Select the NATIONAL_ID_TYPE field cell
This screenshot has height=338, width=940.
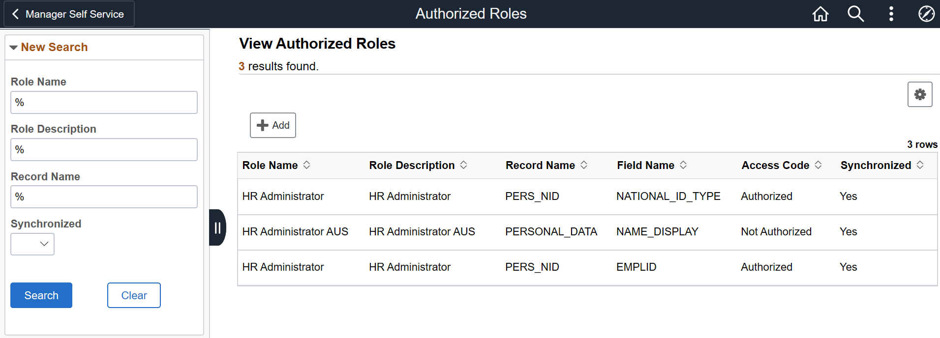click(668, 197)
